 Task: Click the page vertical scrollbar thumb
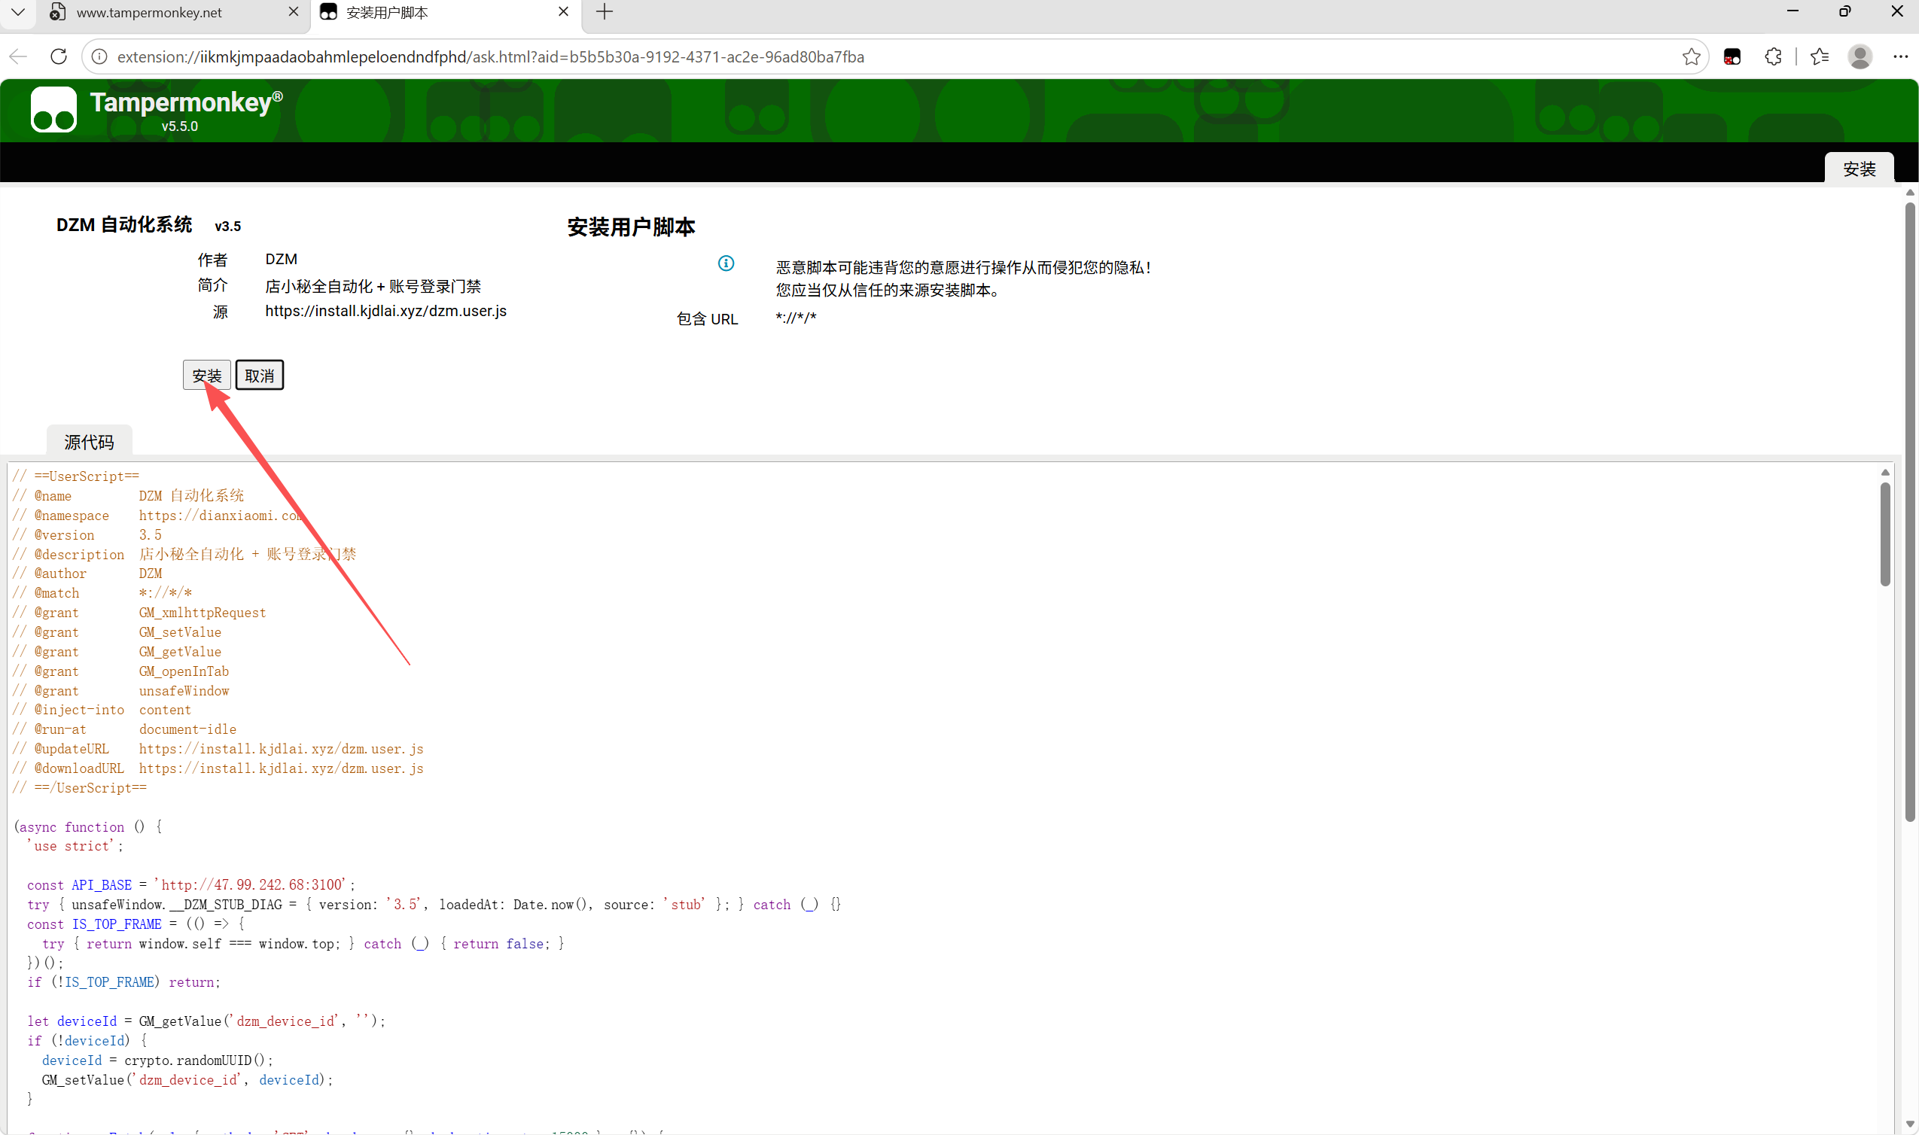tap(1910, 511)
